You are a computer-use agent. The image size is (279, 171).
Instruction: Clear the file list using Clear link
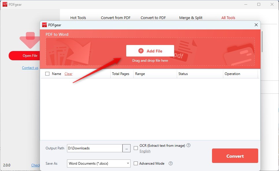point(68,74)
